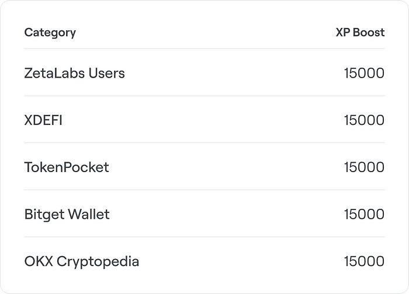Click the 15000 value for XDEFI
Screen dimensions: 409x294
[364, 120]
